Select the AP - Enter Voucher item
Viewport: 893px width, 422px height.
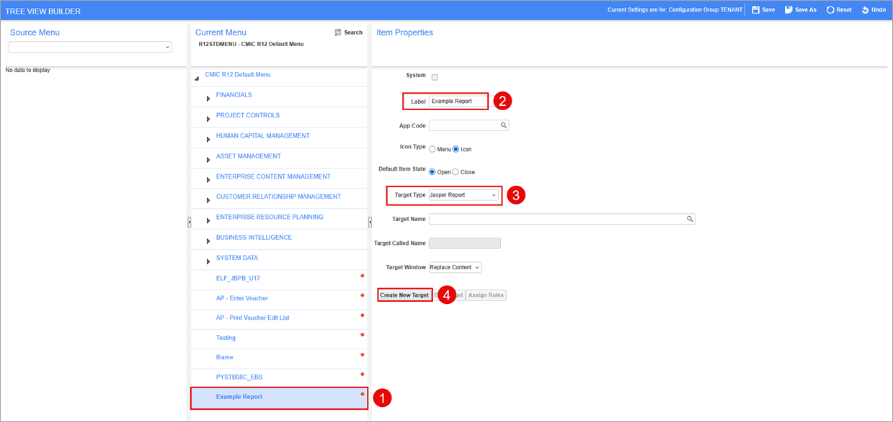[241, 298]
